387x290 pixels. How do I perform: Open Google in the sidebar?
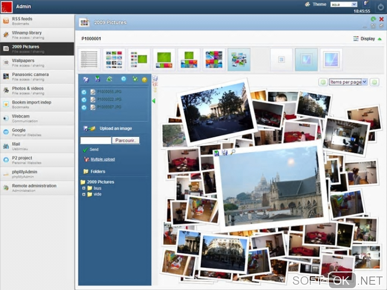point(37,132)
